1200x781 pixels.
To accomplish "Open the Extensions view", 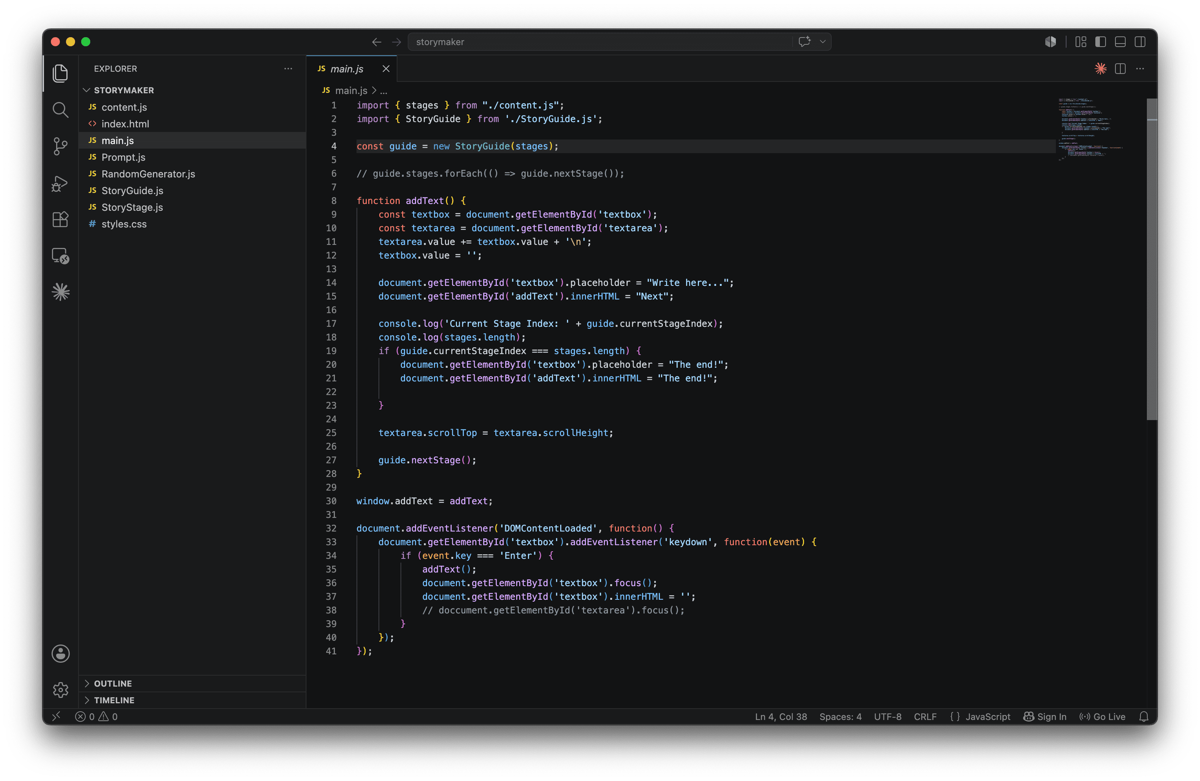I will tap(61, 220).
